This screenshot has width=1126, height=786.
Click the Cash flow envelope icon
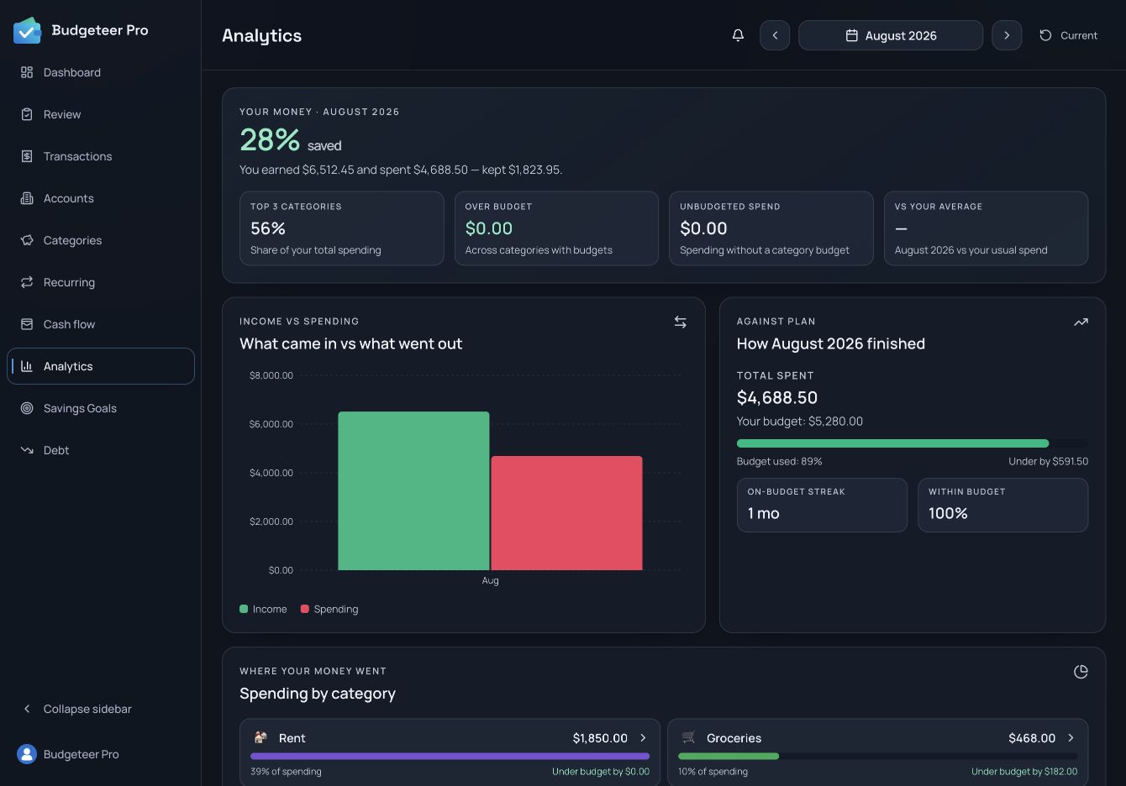tap(27, 324)
